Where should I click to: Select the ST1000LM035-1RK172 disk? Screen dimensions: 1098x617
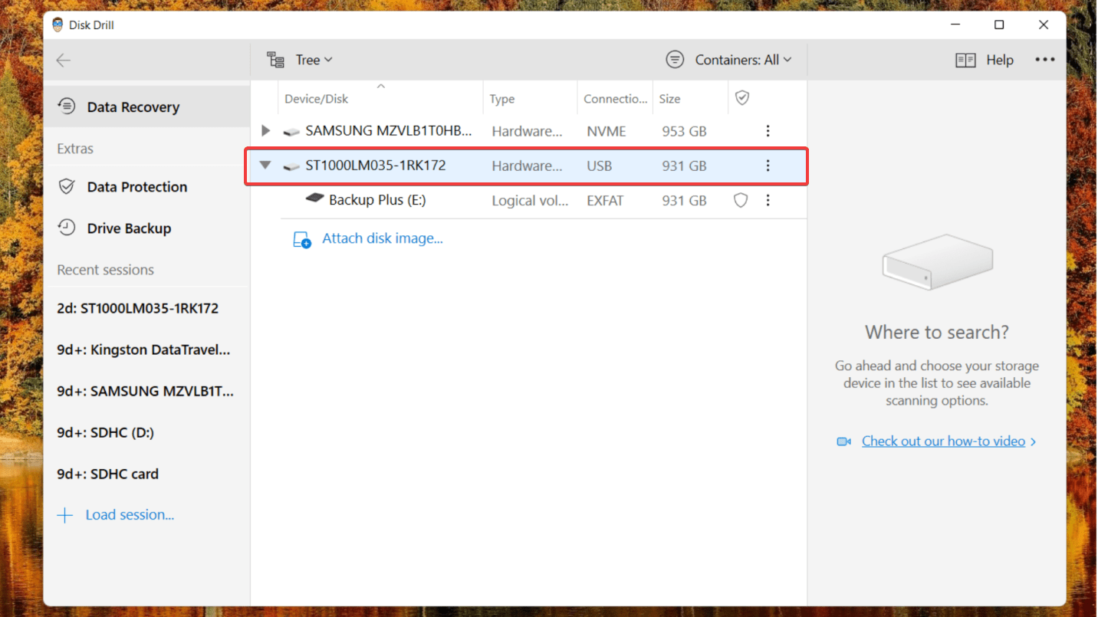coord(375,166)
